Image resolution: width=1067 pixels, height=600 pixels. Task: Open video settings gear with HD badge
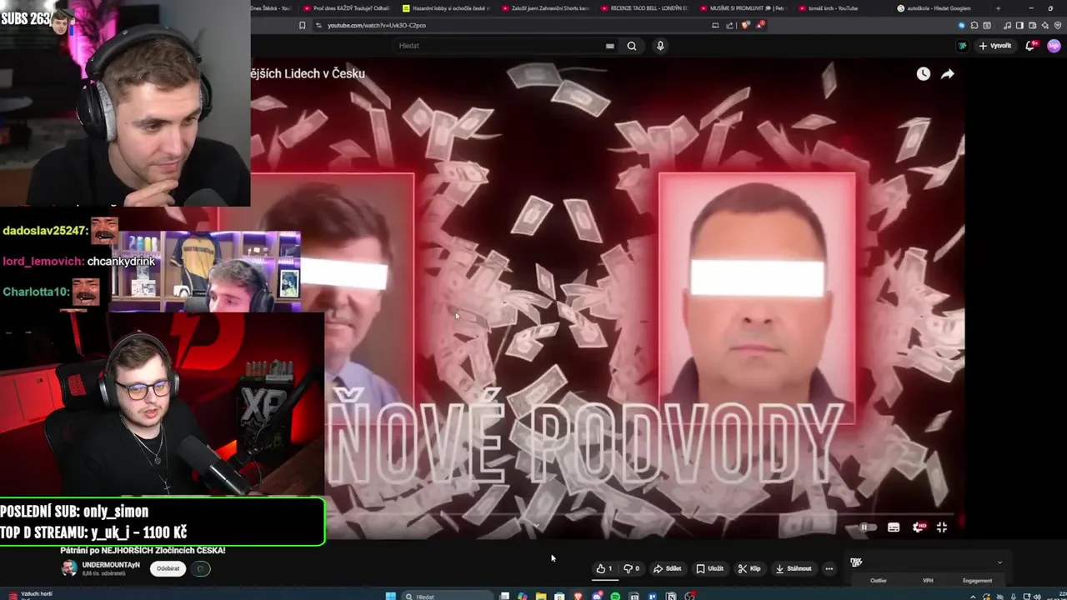pyautogui.click(x=919, y=527)
